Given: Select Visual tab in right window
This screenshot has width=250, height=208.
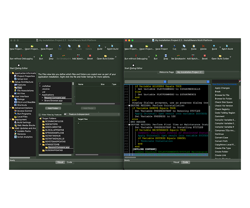Looking at the screenshot, I should [x=176, y=162].
